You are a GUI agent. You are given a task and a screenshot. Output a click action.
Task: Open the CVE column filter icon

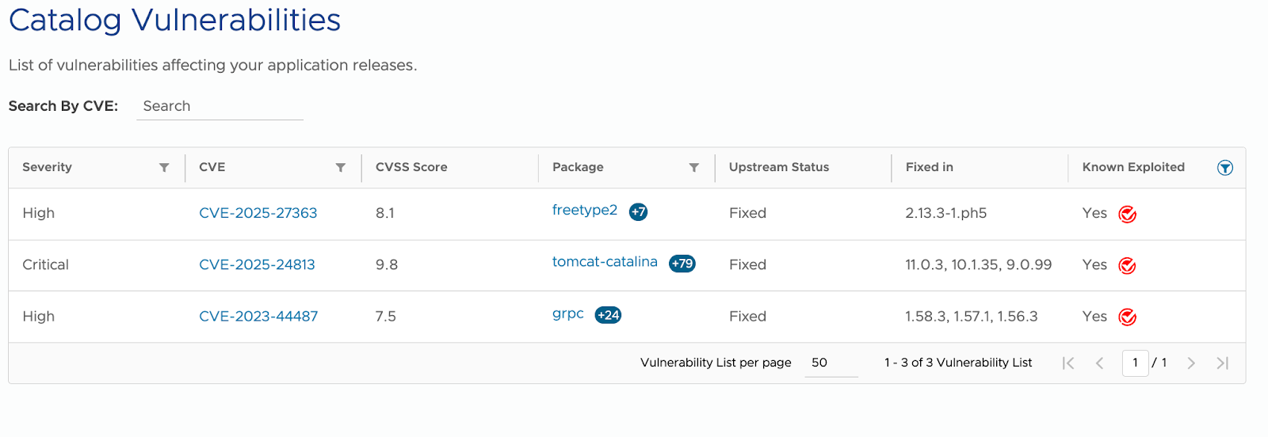click(x=341, y=168)
